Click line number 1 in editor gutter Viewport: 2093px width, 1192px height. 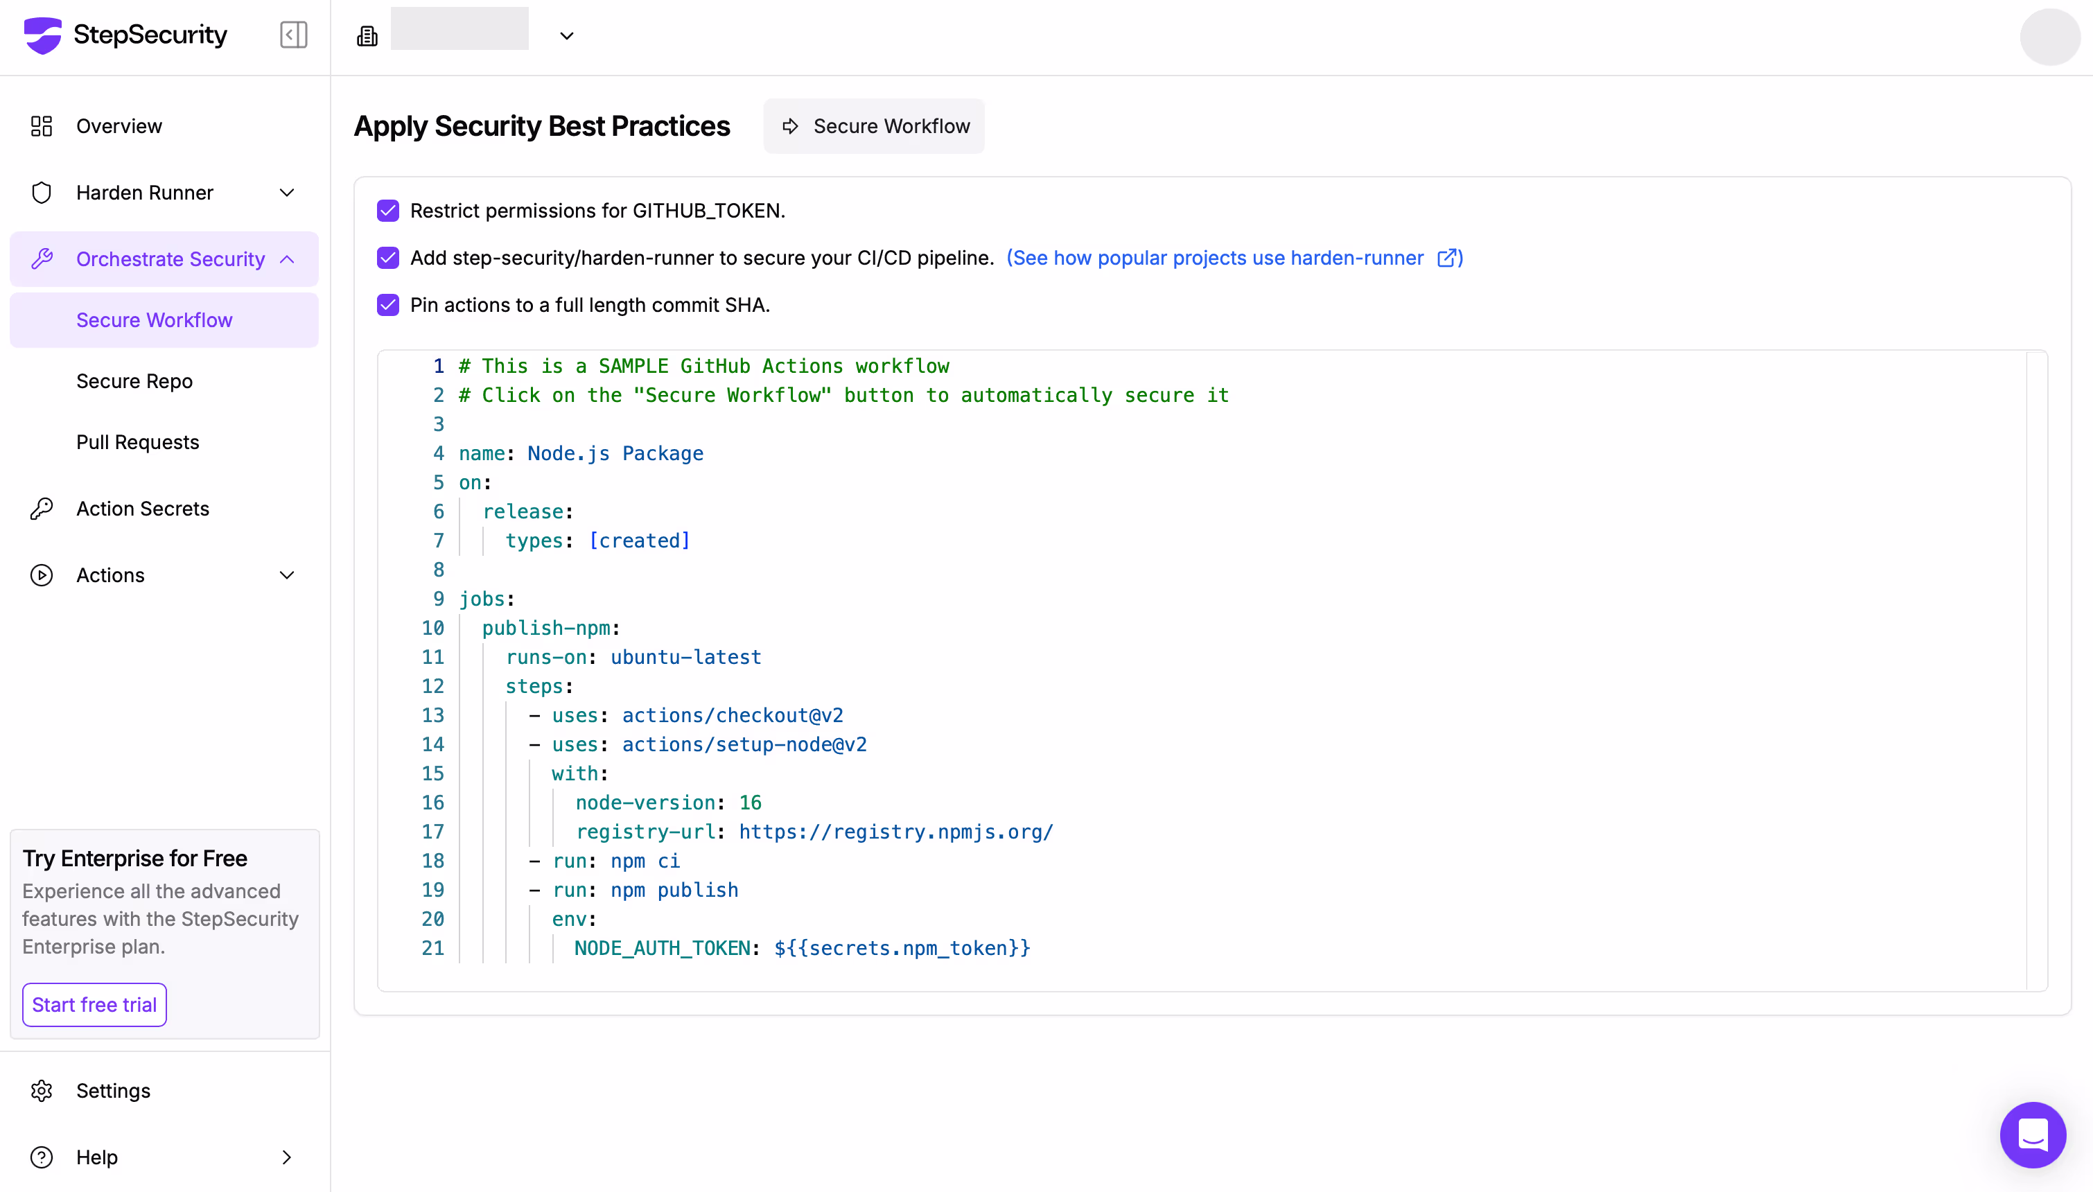click(x=439, y=366)
